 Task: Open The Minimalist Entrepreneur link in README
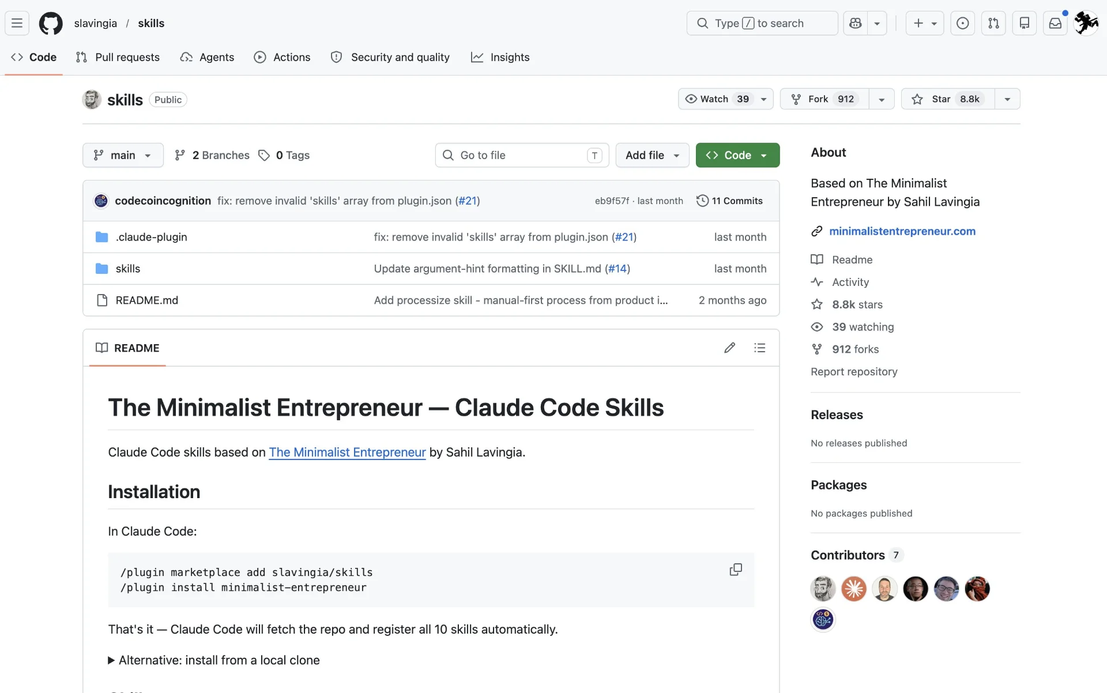[x=347, y=452]
